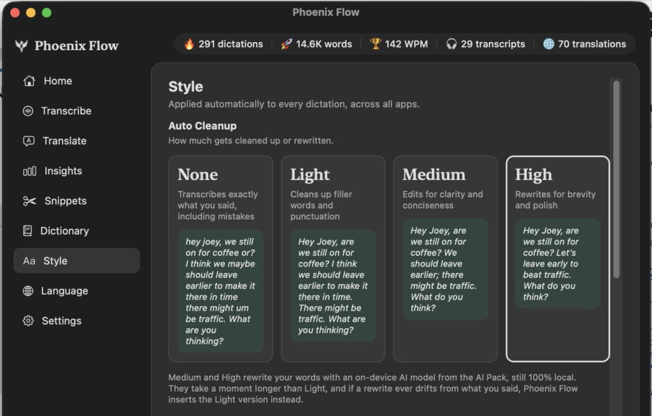Click "Rewrites for brevity and polish" description
Image resolution: width=652 pixels, height=416 pixels.
555,200
